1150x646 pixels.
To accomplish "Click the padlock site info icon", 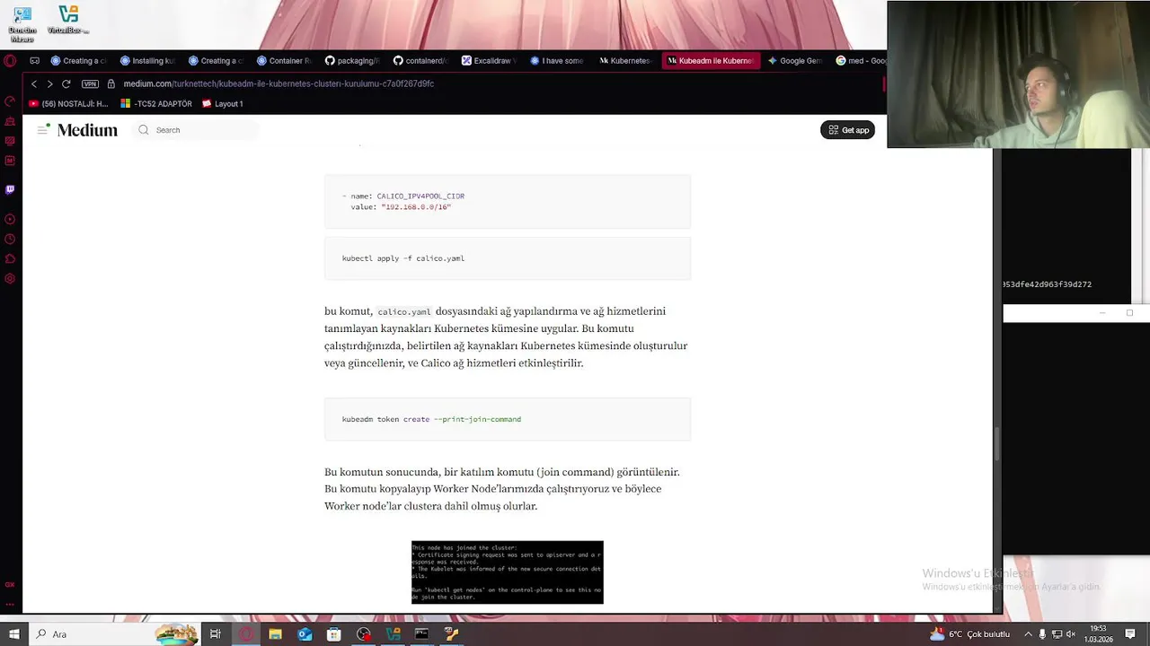I will 111,83.
